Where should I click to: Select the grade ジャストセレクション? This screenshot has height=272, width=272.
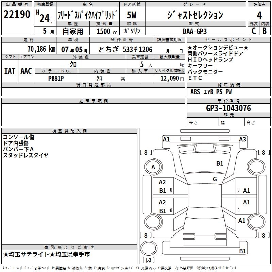[195, 15]
